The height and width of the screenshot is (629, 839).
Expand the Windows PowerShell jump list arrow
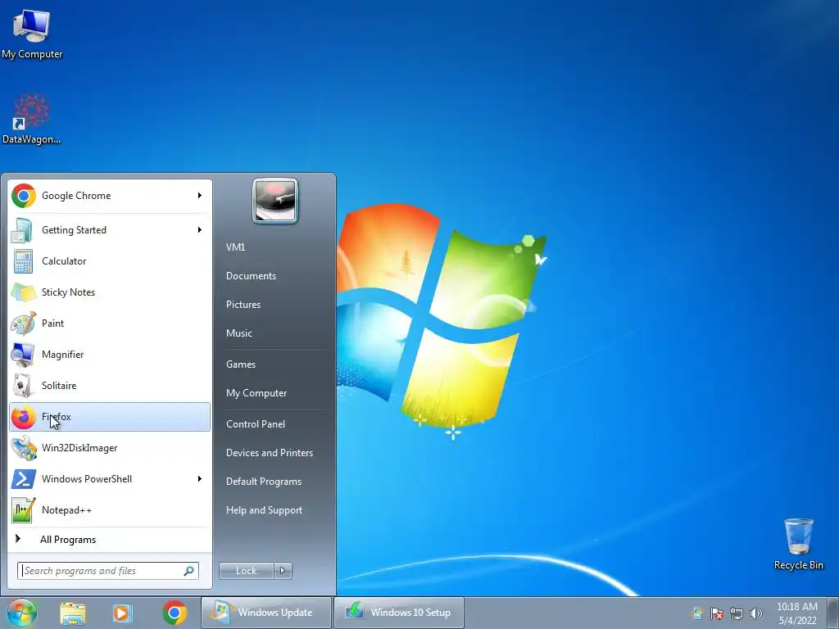tap(200, 478)
